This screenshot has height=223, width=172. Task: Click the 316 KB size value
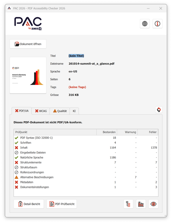pyautogui.click(x=74, y=95)
